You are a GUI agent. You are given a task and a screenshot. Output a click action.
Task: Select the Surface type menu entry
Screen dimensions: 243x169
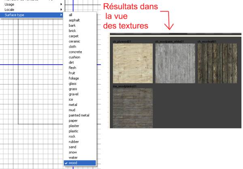click(32, 15)
